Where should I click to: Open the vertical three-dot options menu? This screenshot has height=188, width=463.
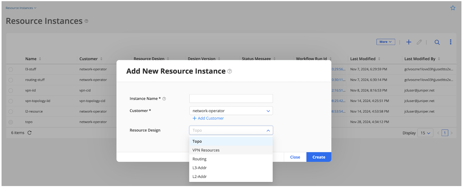point(451,42)
